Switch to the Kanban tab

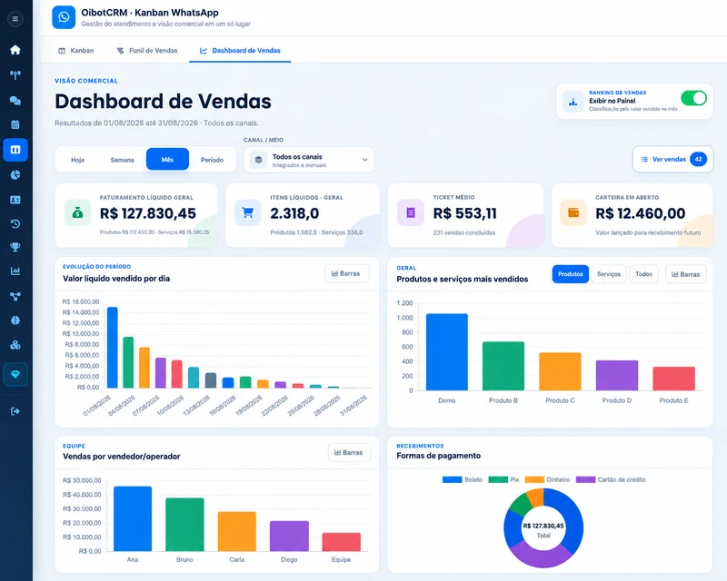point(76,51)
